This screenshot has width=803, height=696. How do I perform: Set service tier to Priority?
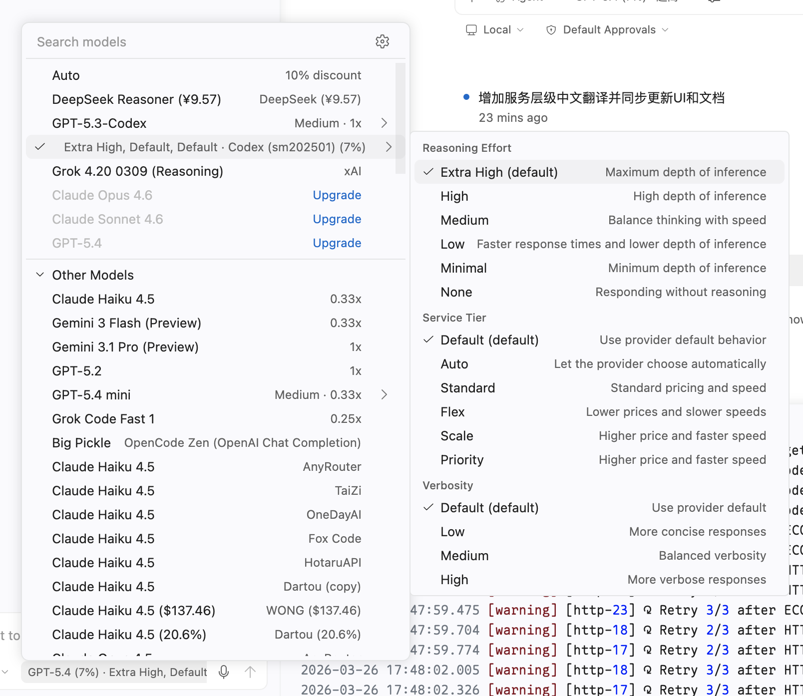click(599, 459)
